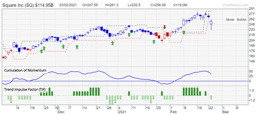The width and height of the screenshot is (260, 115).
Task: Click the open price O=247.55
Action: 90,5
